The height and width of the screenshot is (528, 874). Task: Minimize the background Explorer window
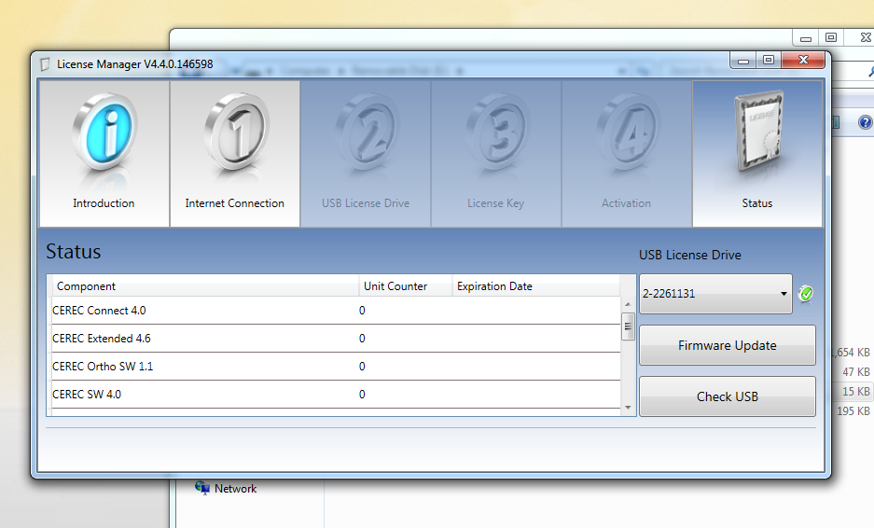(805, 38)
